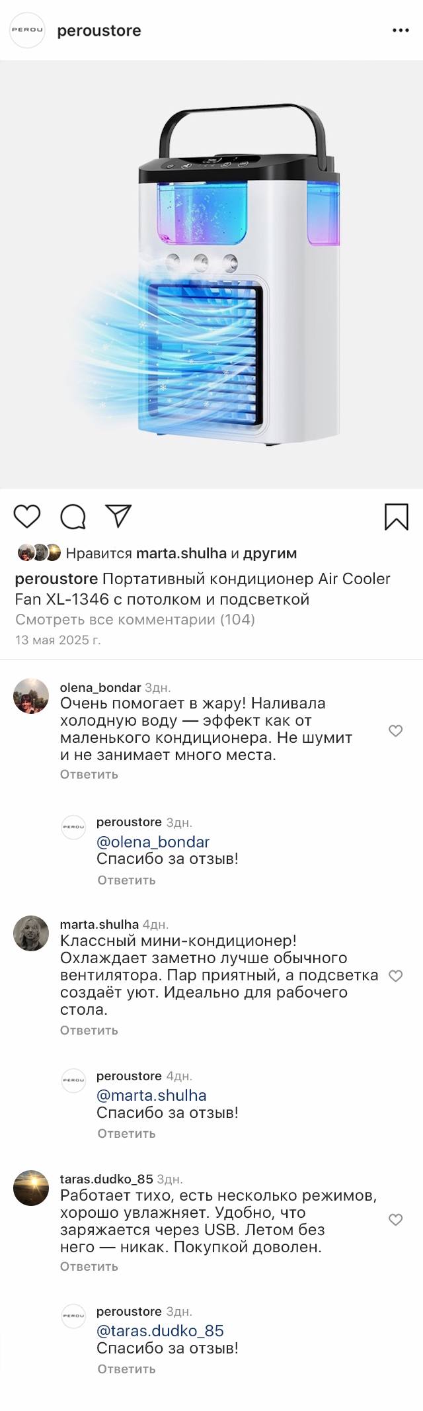The width and height of the screenshot is (423, 1411).
Task: Like olena_bondar's comment
Action: coord(395,731)
